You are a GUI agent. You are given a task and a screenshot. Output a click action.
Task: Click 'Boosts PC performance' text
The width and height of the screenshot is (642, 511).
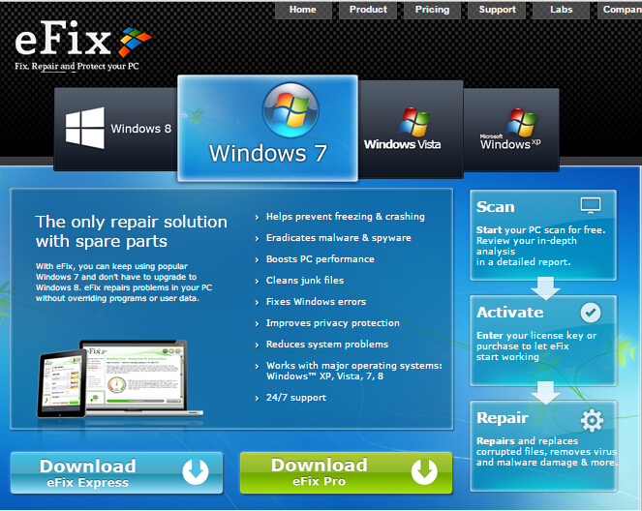[321, 259]
